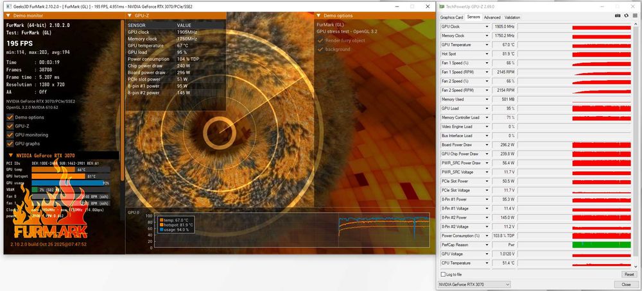Open the Memory Controller Load dropdown arrow
The height and width of the screenshot is (291, 642).
coord(487,117)
